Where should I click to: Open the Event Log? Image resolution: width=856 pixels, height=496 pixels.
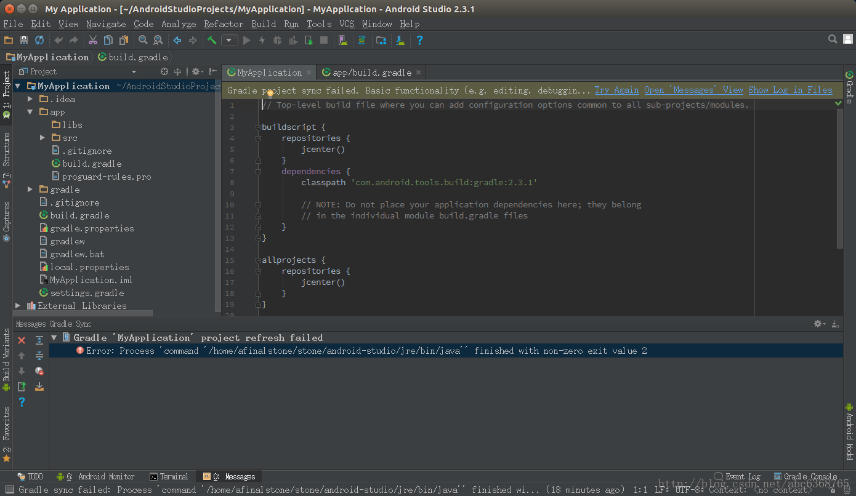coord(738,476)
